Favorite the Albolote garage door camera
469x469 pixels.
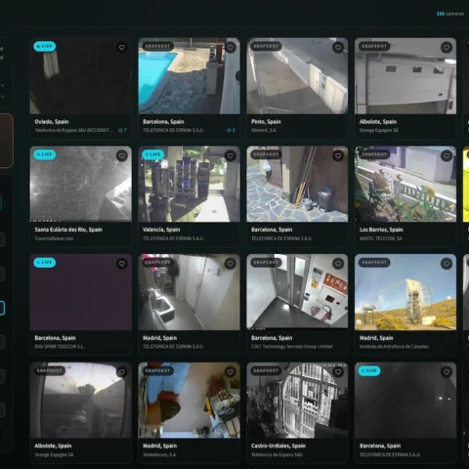pyautogui.click(x=447, y=48)
